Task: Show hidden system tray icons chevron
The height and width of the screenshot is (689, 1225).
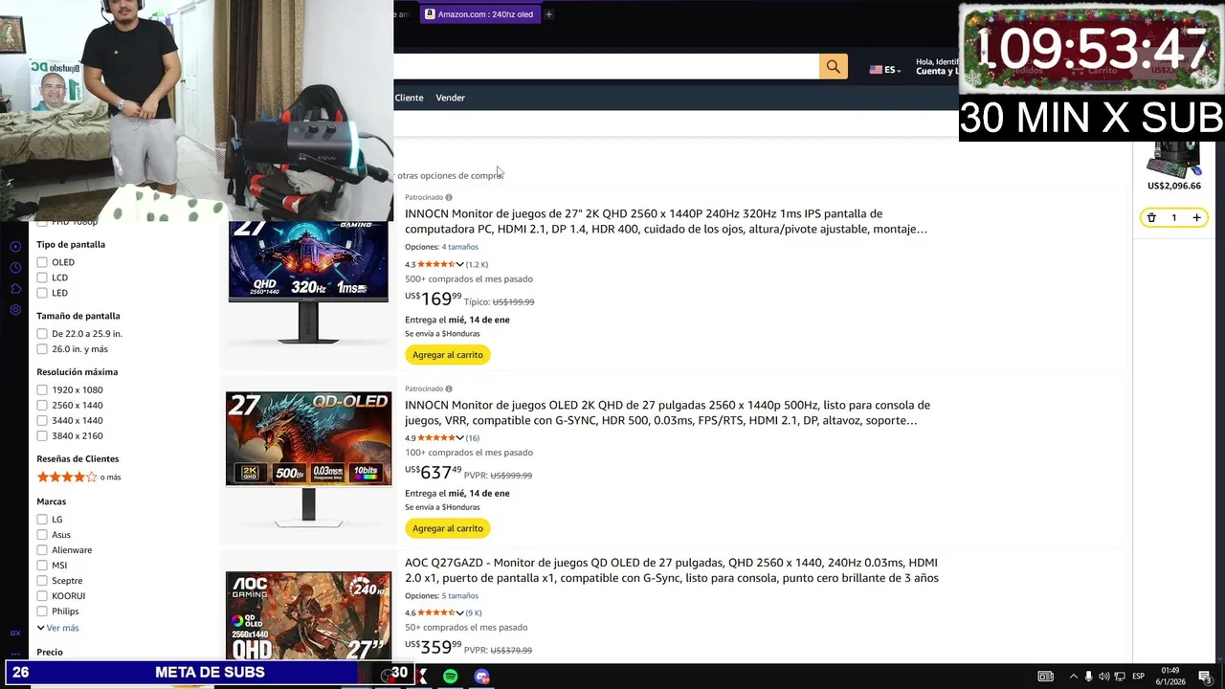Action: (x=1073, y=677)
